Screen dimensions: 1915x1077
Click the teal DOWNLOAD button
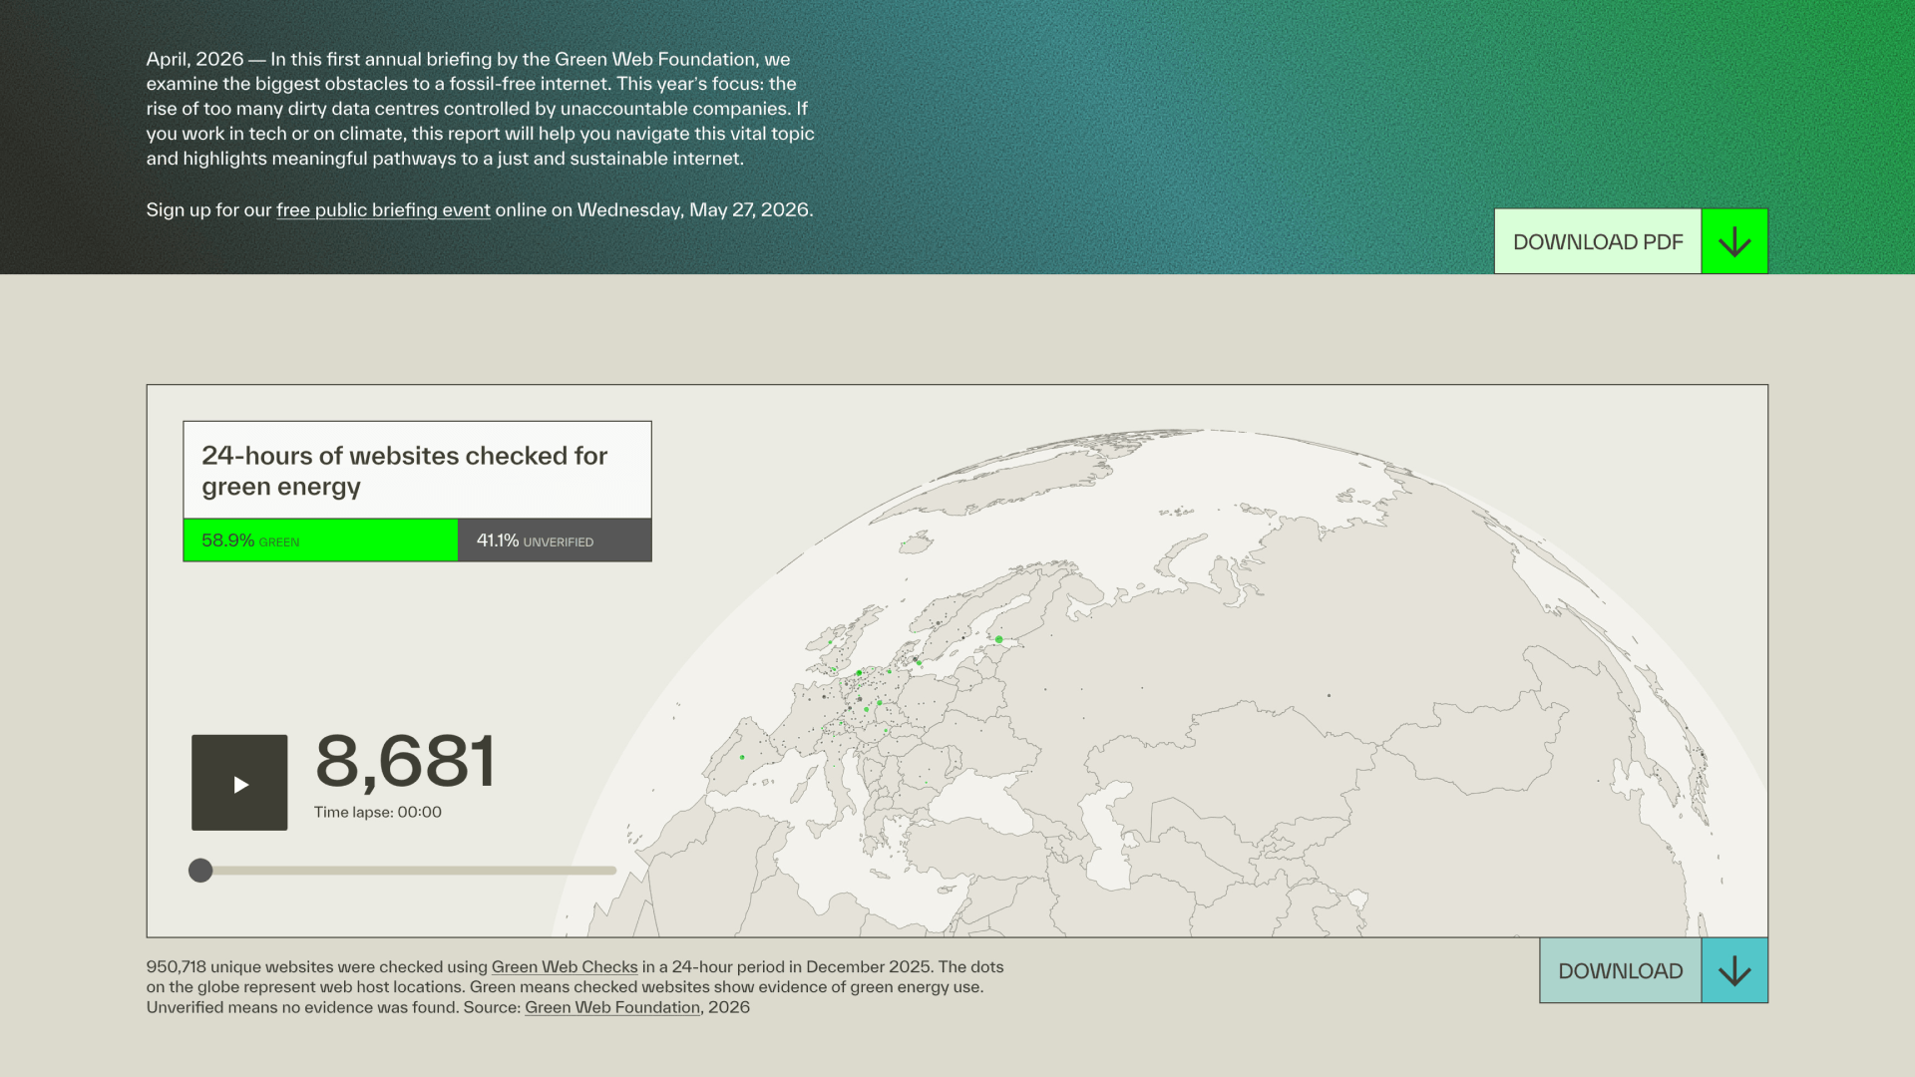pos(1621,970)
